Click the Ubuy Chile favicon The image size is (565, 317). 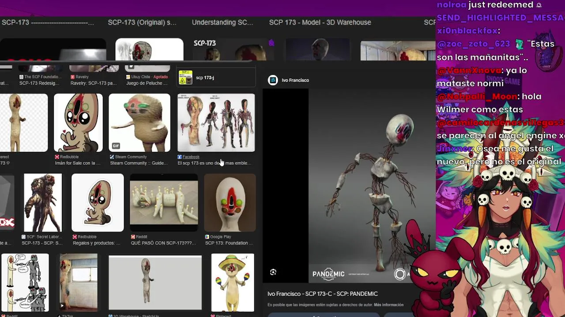128,77
